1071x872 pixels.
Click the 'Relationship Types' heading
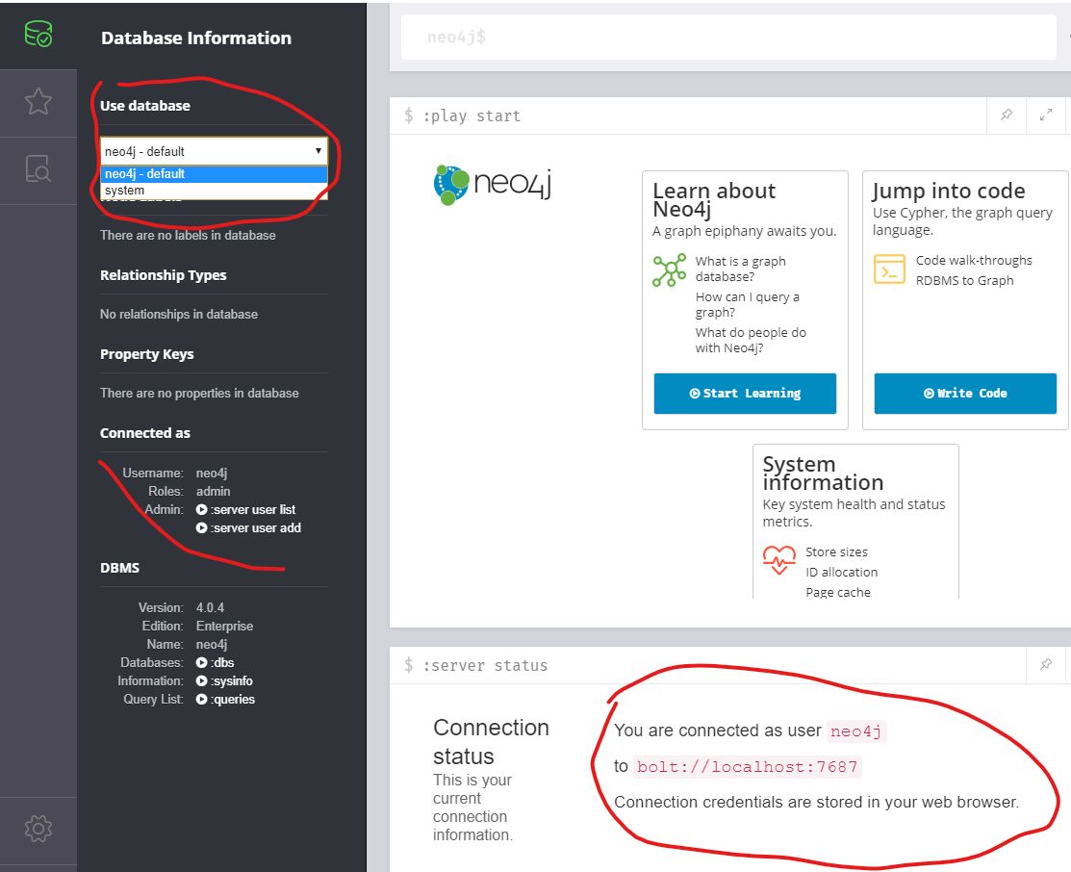coord(164,275)
